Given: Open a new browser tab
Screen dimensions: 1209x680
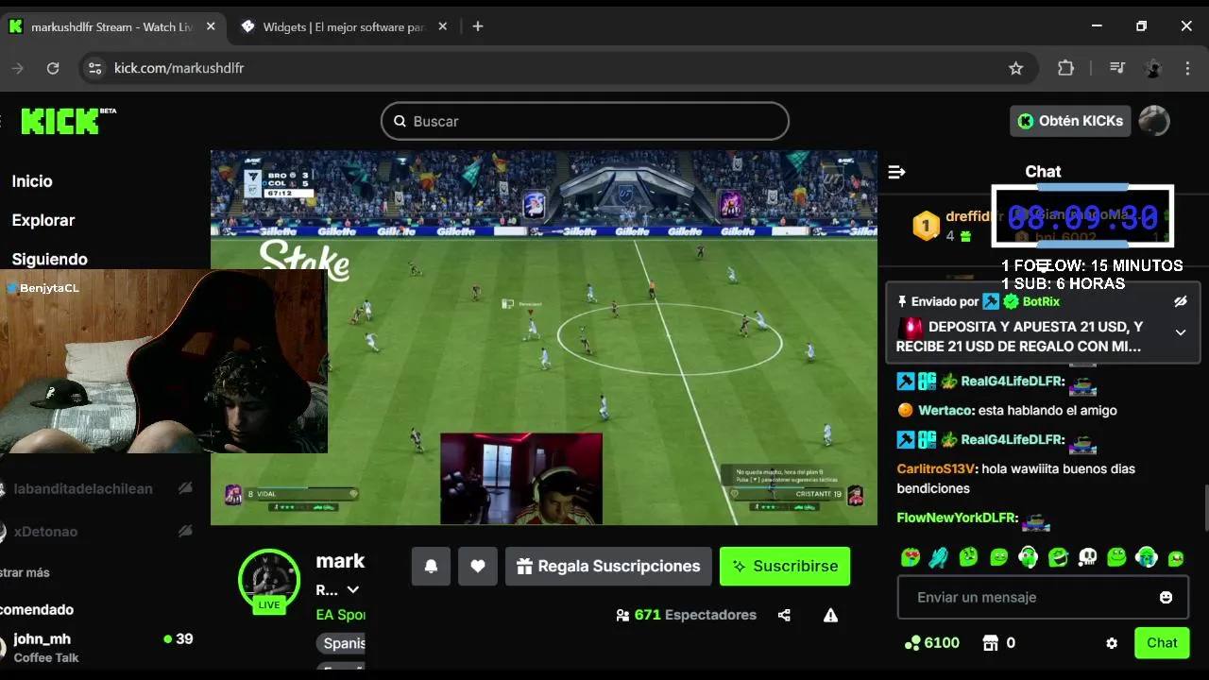Looking at the screenshot, I should [478, 26].
